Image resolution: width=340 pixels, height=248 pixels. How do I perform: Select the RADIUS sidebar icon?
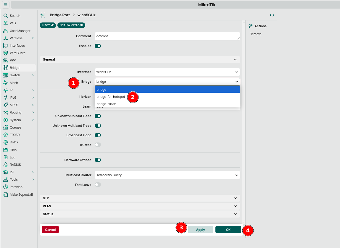point(6,164)
